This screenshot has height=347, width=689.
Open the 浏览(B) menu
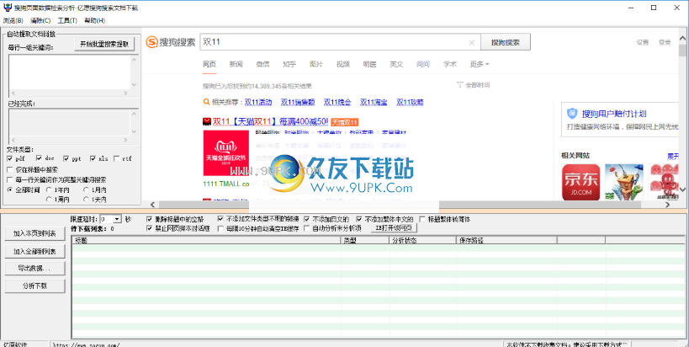pyautogui.click(x=13, y=21)
